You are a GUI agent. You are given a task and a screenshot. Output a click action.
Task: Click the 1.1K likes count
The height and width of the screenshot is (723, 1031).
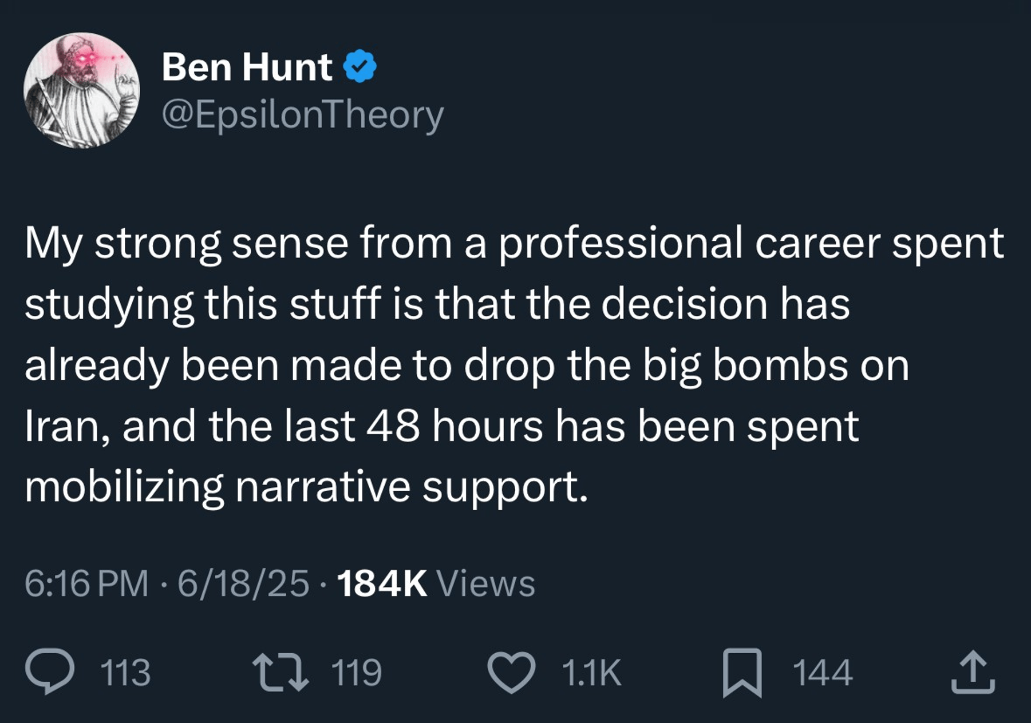pos(591,673)
